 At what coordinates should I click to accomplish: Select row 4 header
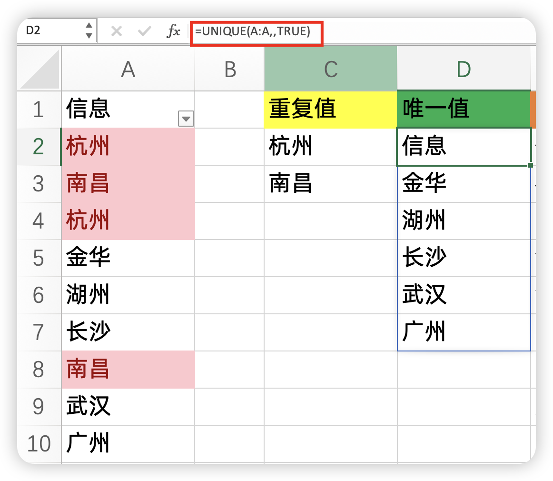tap(39, 221)
